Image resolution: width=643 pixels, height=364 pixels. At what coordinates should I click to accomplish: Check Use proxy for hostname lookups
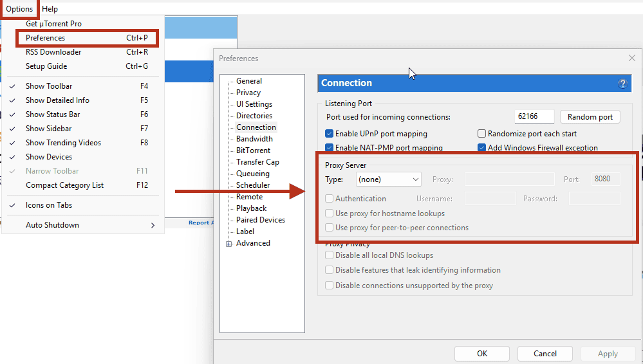[329, 213]
